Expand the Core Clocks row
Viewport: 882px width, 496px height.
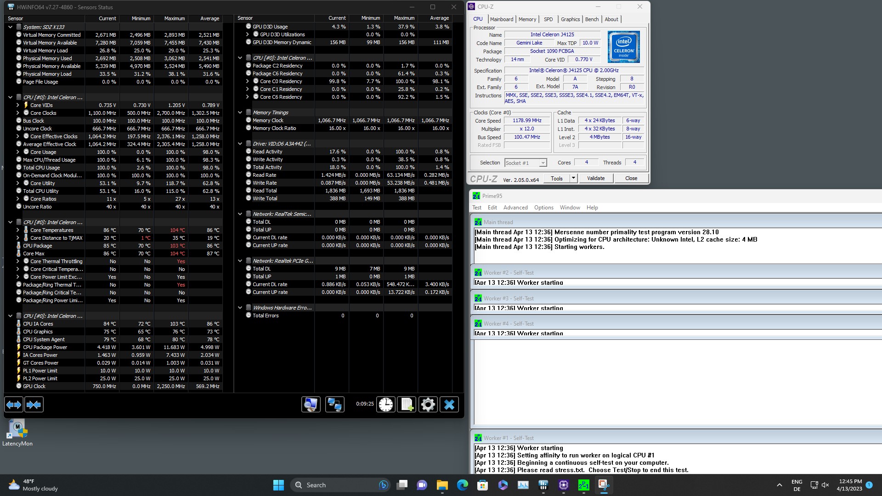point(18,113)
